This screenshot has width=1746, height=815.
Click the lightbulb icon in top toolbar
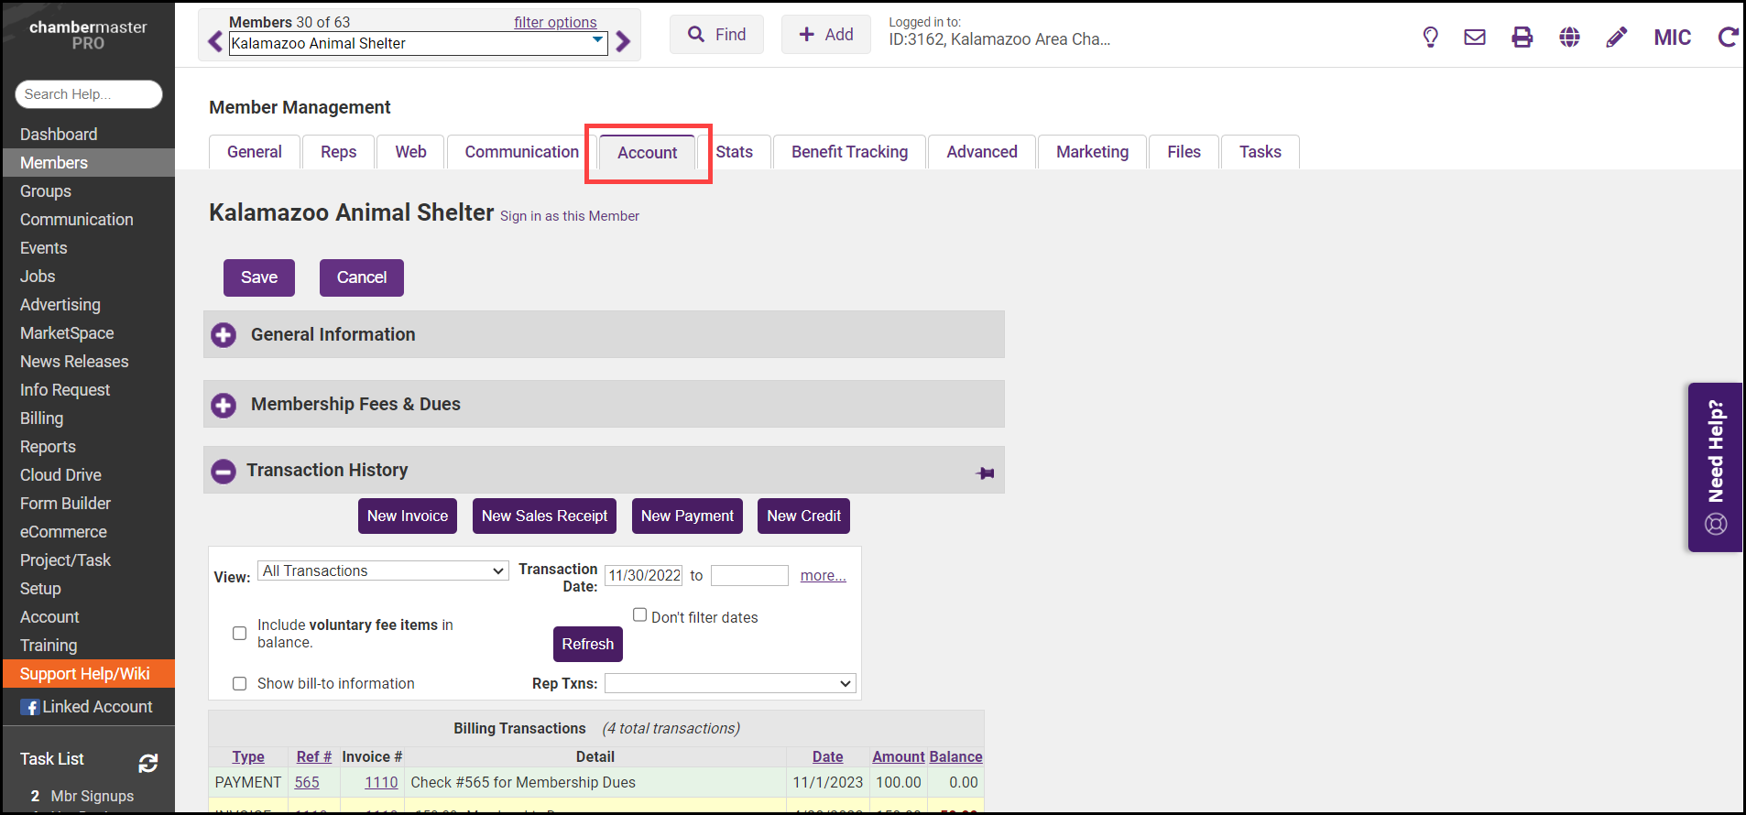pos(1430,38)
